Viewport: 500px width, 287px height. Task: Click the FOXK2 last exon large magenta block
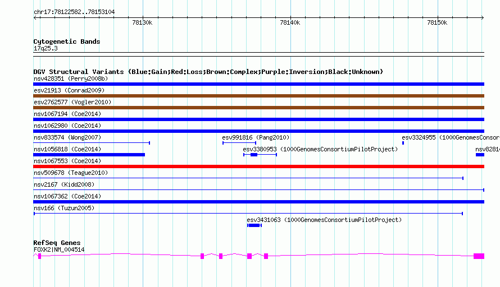tap(479, 256)
